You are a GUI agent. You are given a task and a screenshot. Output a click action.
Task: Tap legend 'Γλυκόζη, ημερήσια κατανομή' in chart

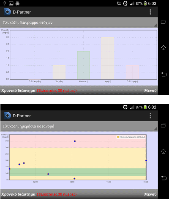point(131,137)
